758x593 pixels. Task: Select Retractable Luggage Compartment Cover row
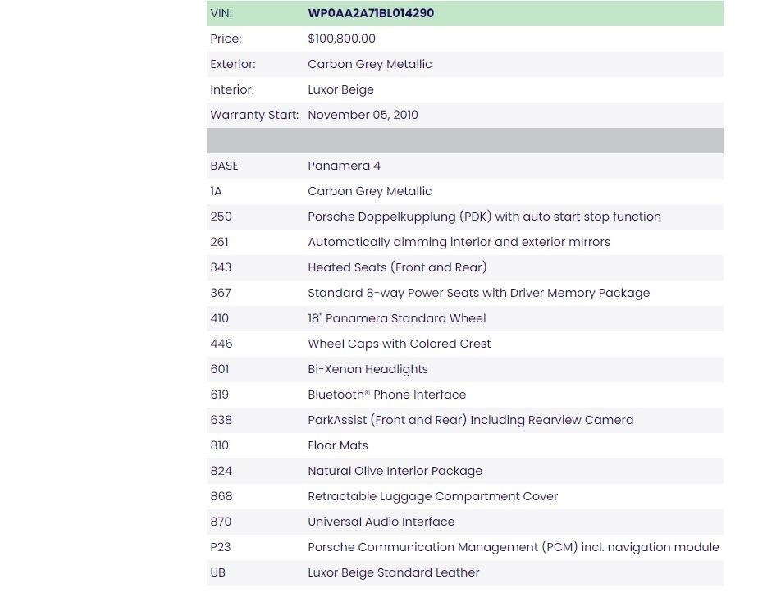coord(465,496)
